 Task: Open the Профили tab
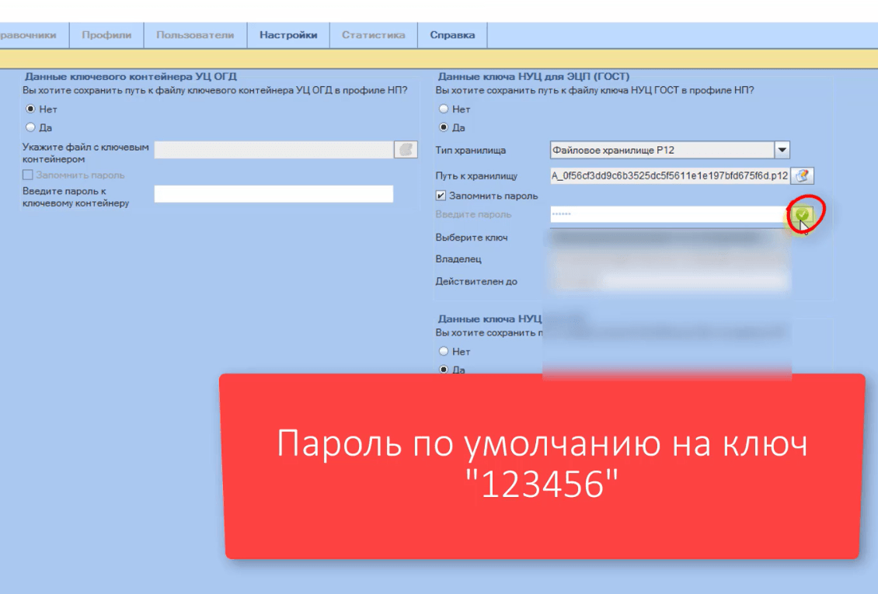pos(106,35)
